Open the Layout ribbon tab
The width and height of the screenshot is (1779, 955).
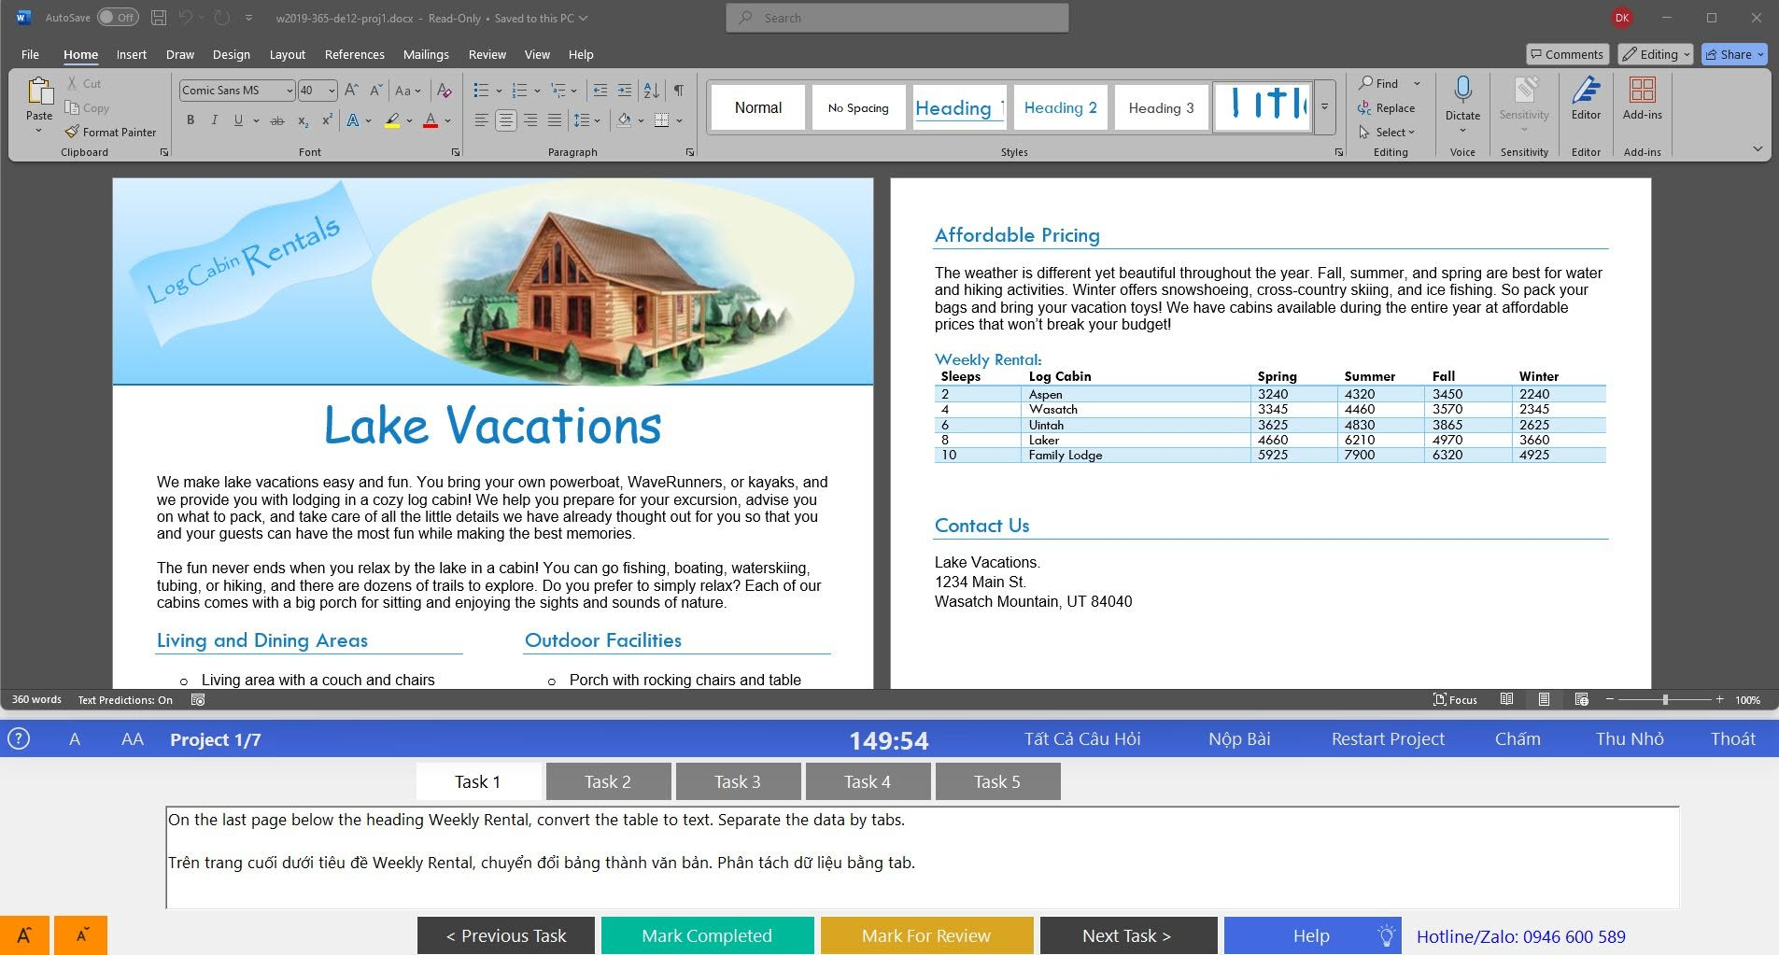coord(288,54)
